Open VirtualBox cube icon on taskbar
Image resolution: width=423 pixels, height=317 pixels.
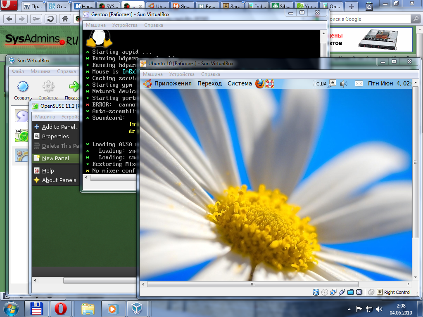coord(137,309)
